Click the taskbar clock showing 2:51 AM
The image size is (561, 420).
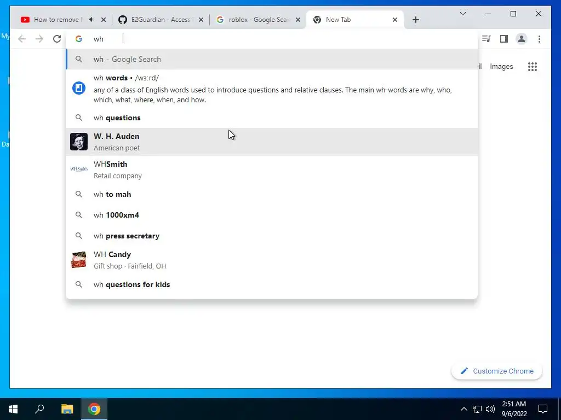[x=514, y=409]
